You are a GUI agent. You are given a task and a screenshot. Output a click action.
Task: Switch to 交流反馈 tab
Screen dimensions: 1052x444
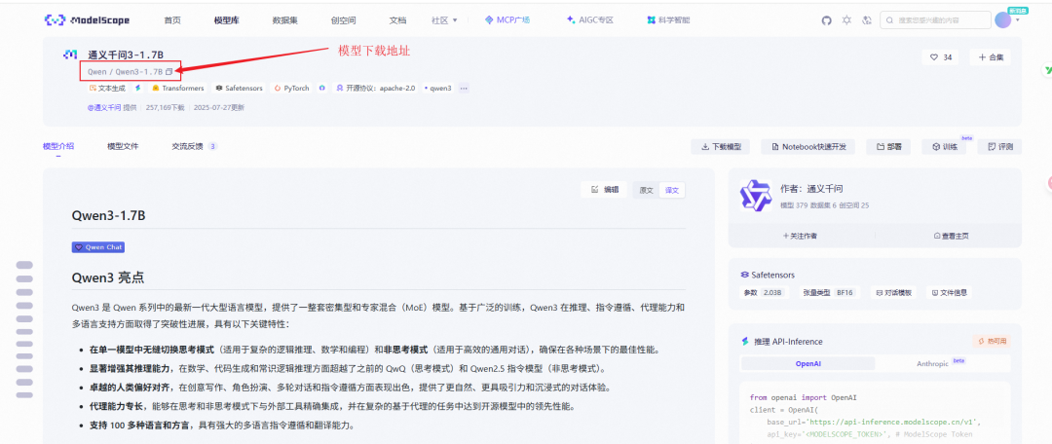pyautogui.click(x=194, y=146)
